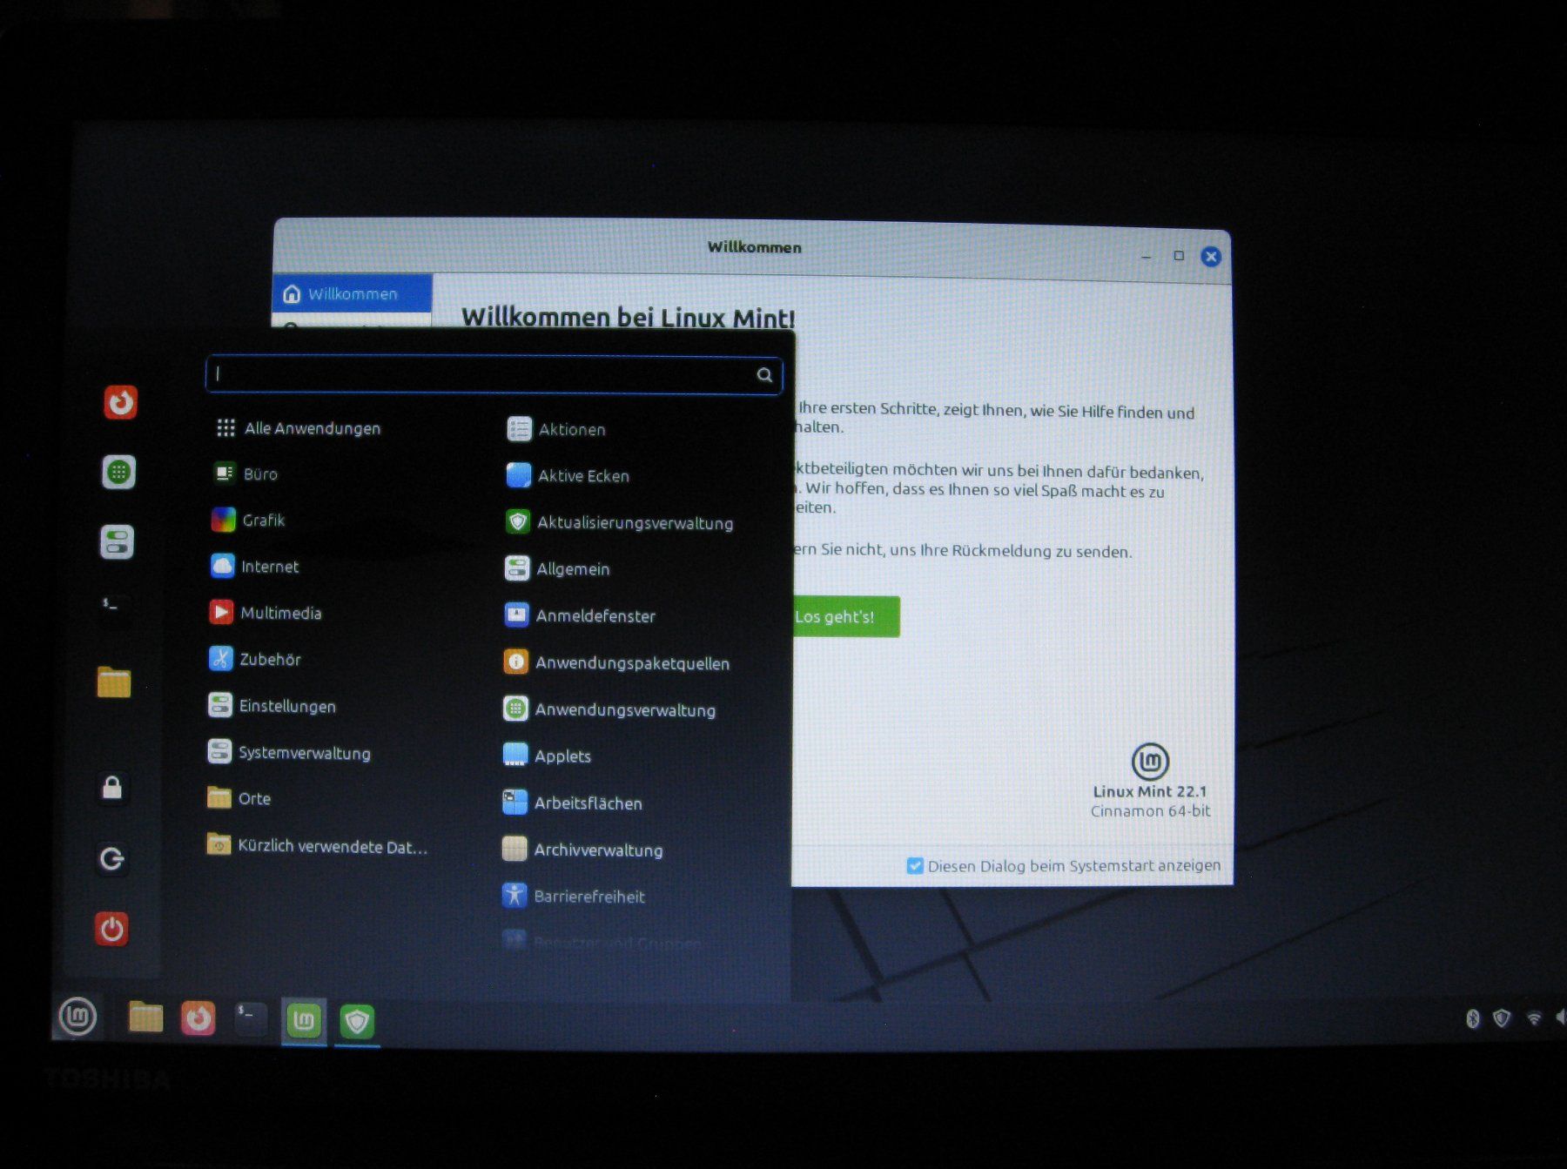Launch Archivverwaltung from app list

coord(582,850)
